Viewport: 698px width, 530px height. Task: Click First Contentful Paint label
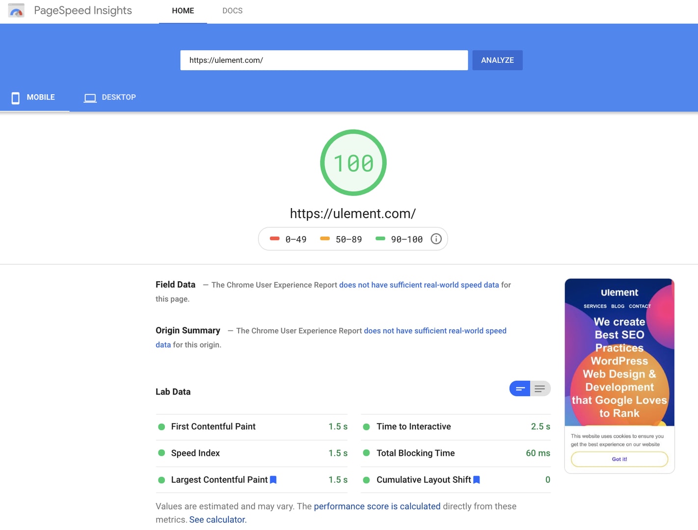(x=213, y=427)
